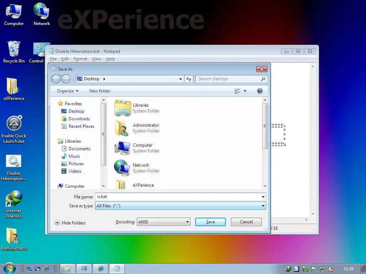Click the Save button
This screenshot has width=366, height=274.
tap(210, 222)
